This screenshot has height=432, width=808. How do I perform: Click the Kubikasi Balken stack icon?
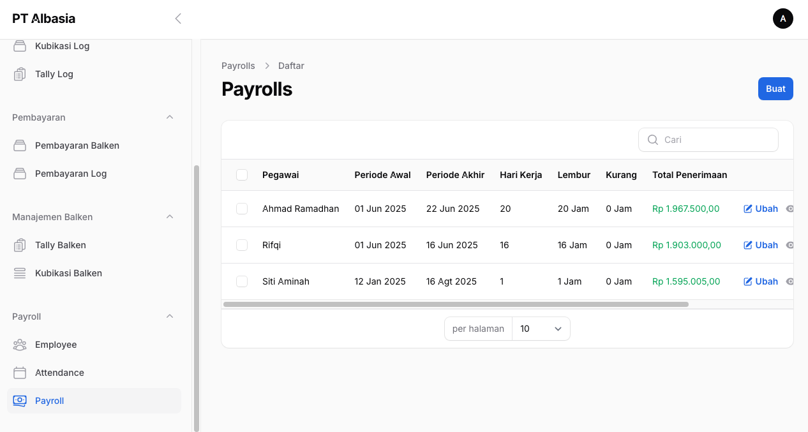(x=20, y=273)
